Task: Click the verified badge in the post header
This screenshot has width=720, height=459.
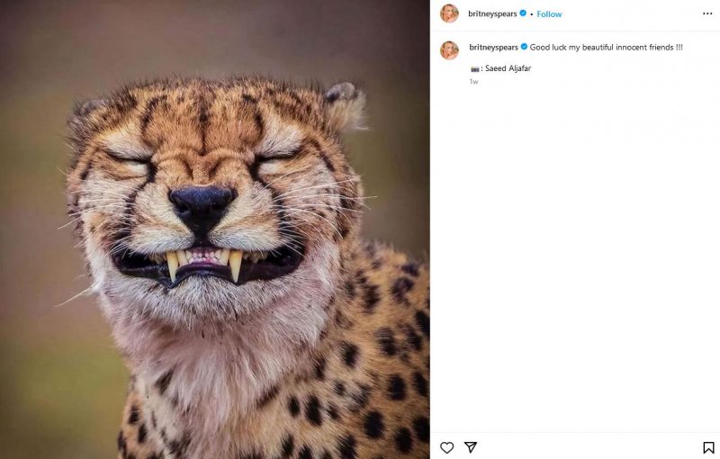Action: [523, 13]
